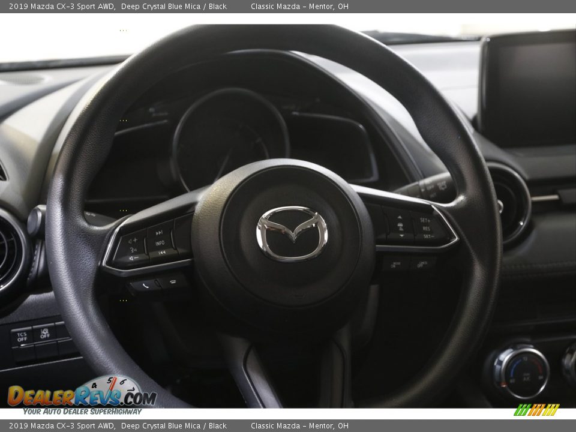
Task: Tap the SET+ cruise control button
Action: pyautogui.click(x=424, y=220)
